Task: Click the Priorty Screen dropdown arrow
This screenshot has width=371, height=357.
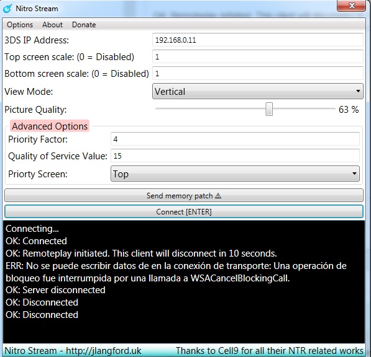Action: (354, 174)
